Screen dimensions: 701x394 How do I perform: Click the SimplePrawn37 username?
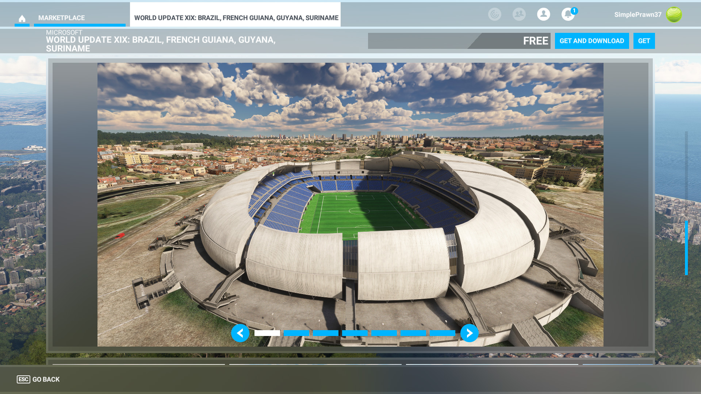point(638,15)
